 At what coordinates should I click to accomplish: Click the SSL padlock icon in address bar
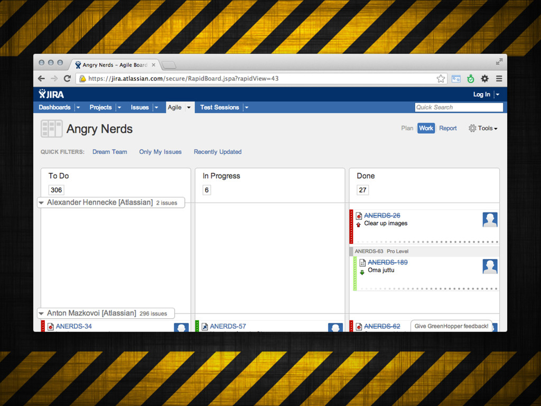[x=82, y=79]
